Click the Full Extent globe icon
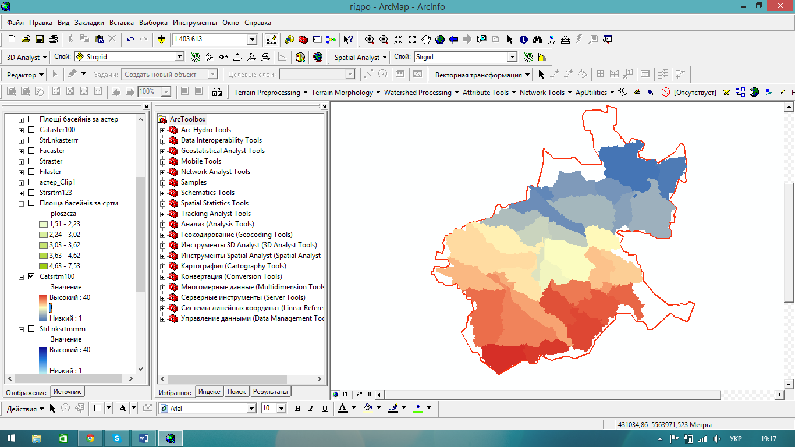795x447 pixels. tap(440, 40)
